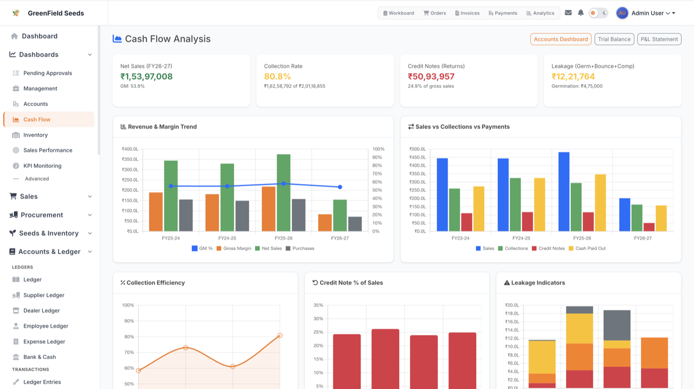Click the Accounts Dashboard button

(561, 39)
